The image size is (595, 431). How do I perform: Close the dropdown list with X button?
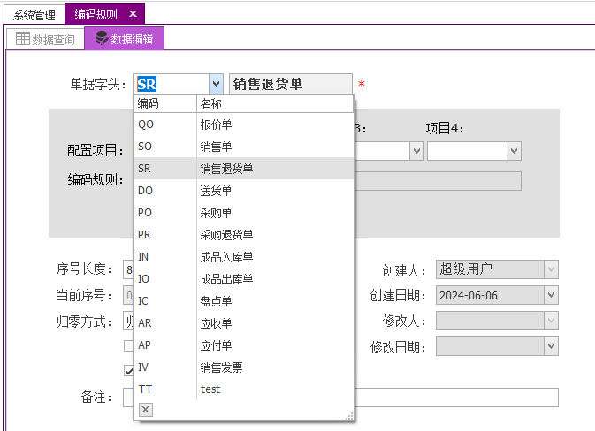coord(146,410)
